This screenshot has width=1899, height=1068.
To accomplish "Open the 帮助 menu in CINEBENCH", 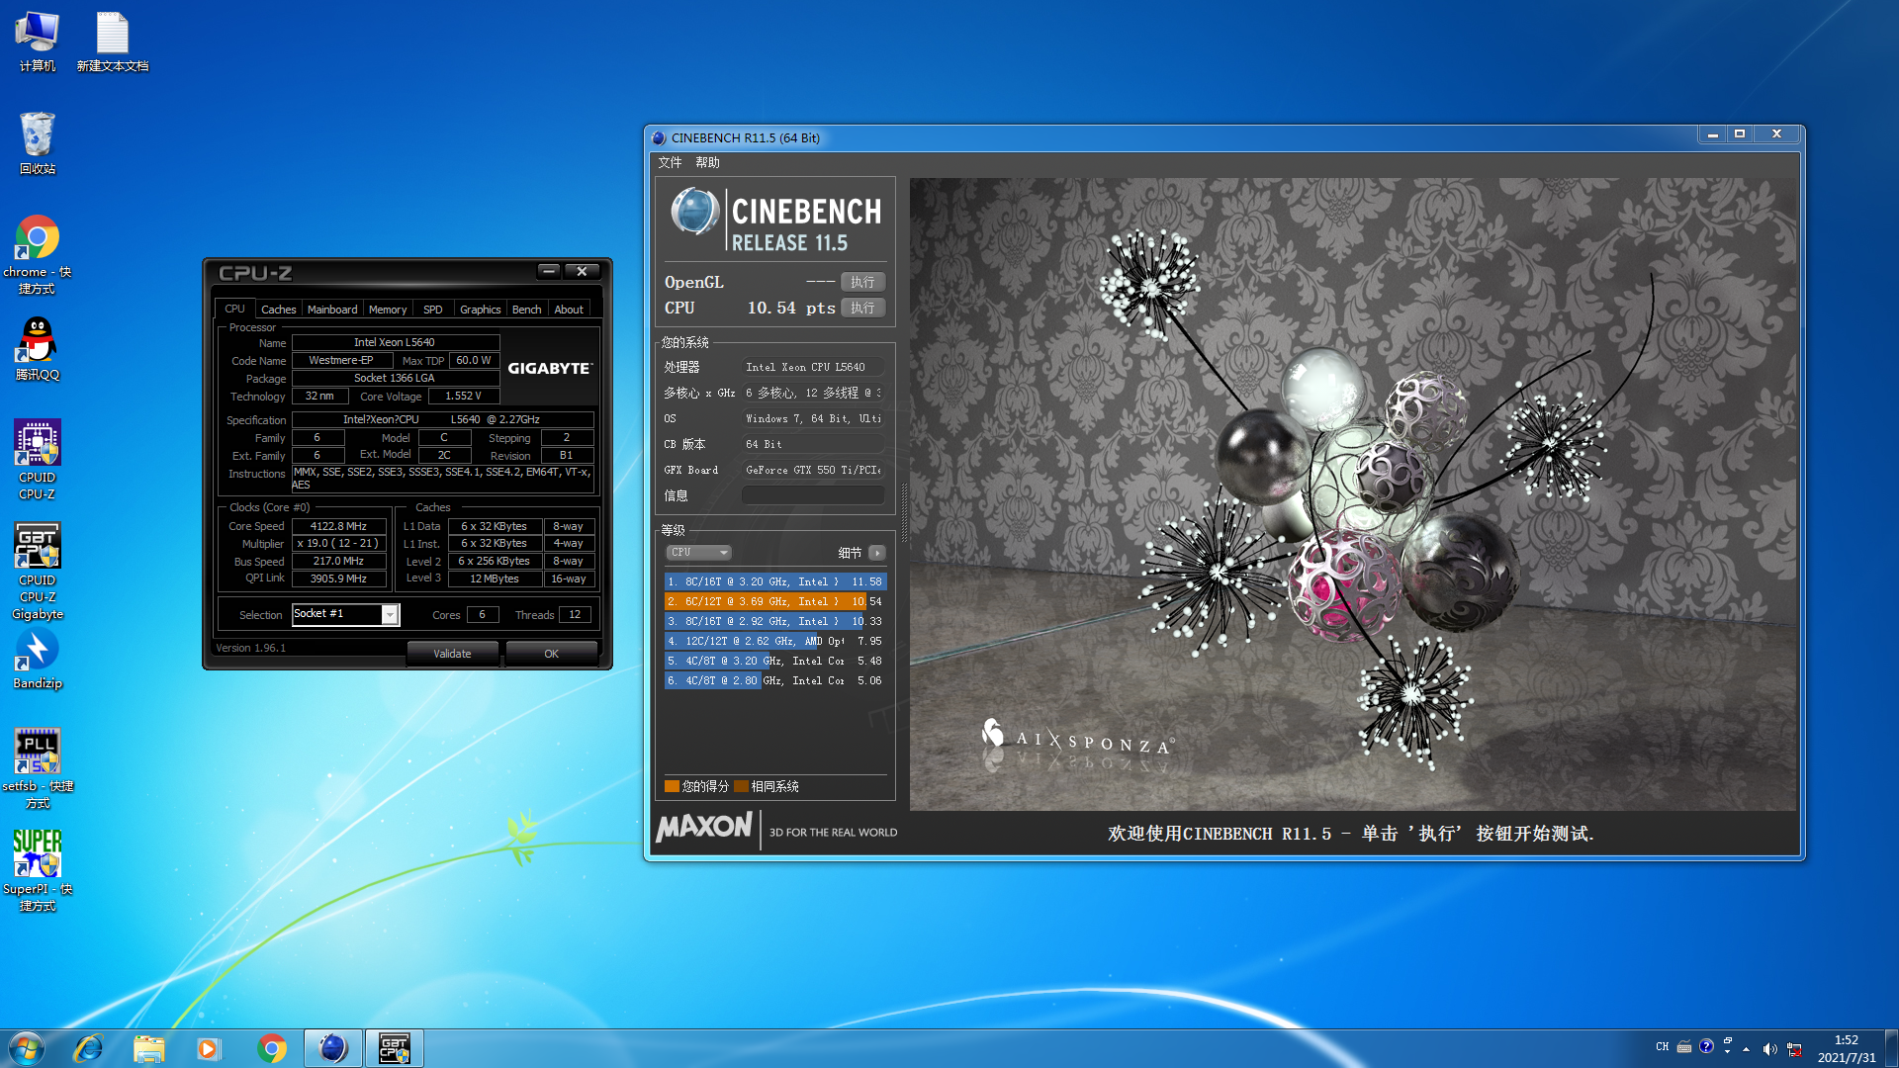I will 707,162.
